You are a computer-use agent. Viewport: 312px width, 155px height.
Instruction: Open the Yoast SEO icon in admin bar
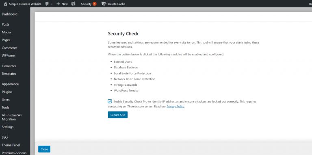(74, 4)
